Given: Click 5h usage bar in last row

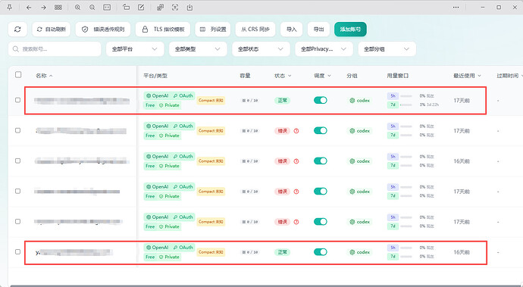Looking at the screenshot, I should (406, 248).
